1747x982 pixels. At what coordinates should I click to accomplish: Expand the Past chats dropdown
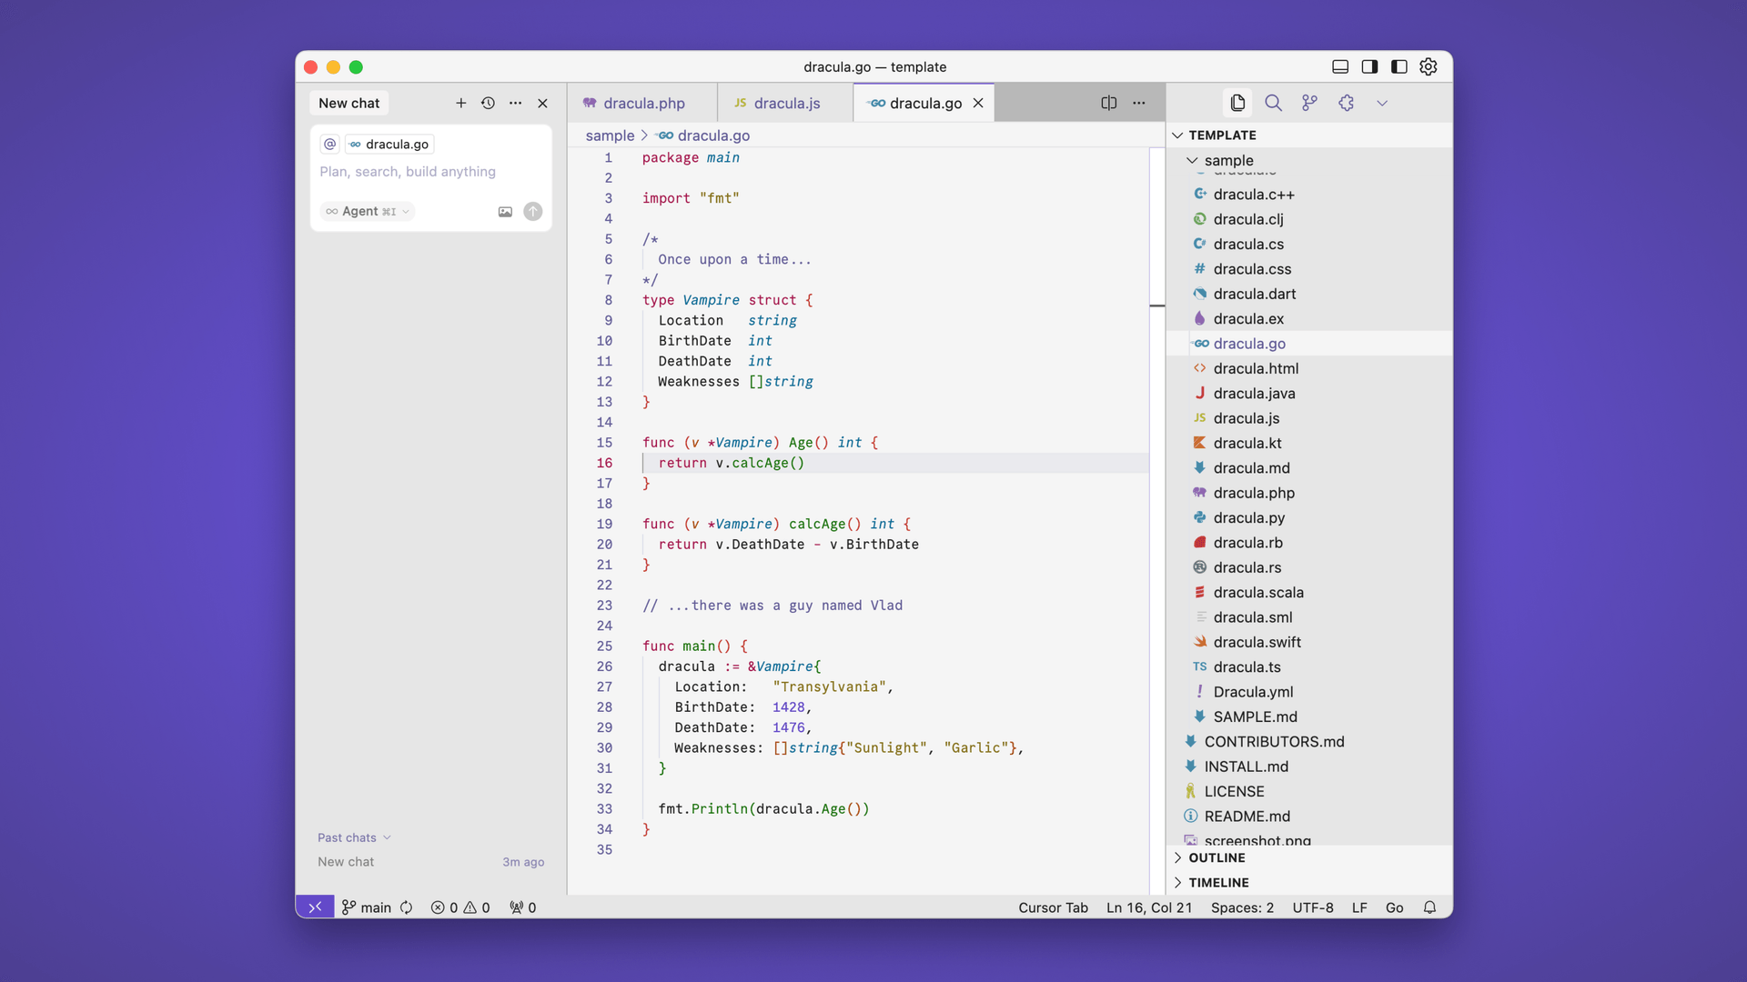coord(354,837)
